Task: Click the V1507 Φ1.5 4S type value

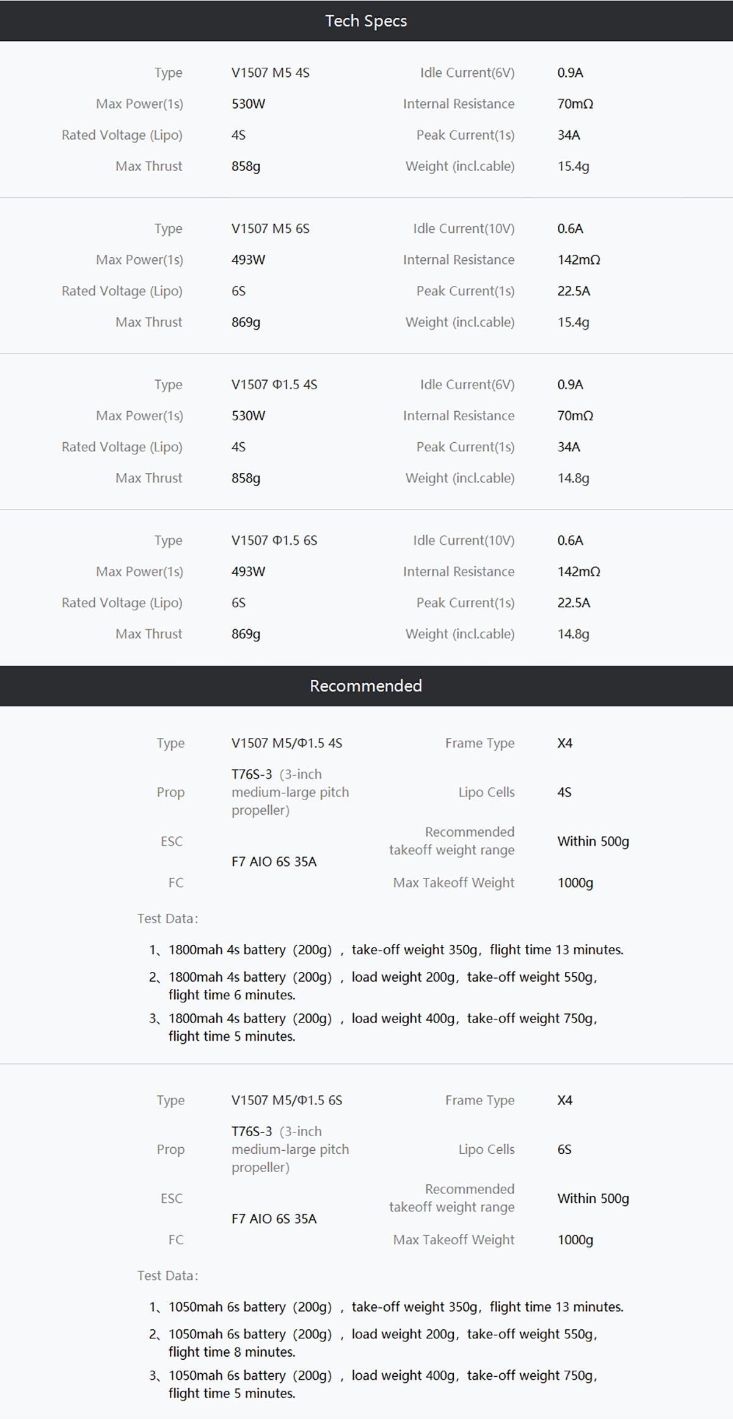Action: coord(274,384)
